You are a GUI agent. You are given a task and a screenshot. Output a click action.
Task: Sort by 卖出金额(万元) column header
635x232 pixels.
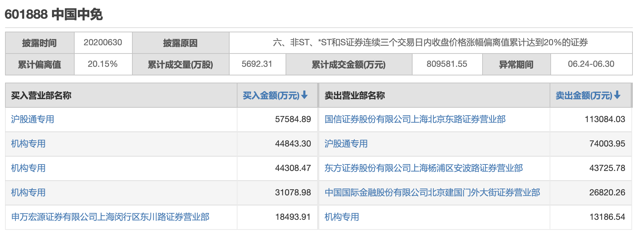click(x=588, y=95)
